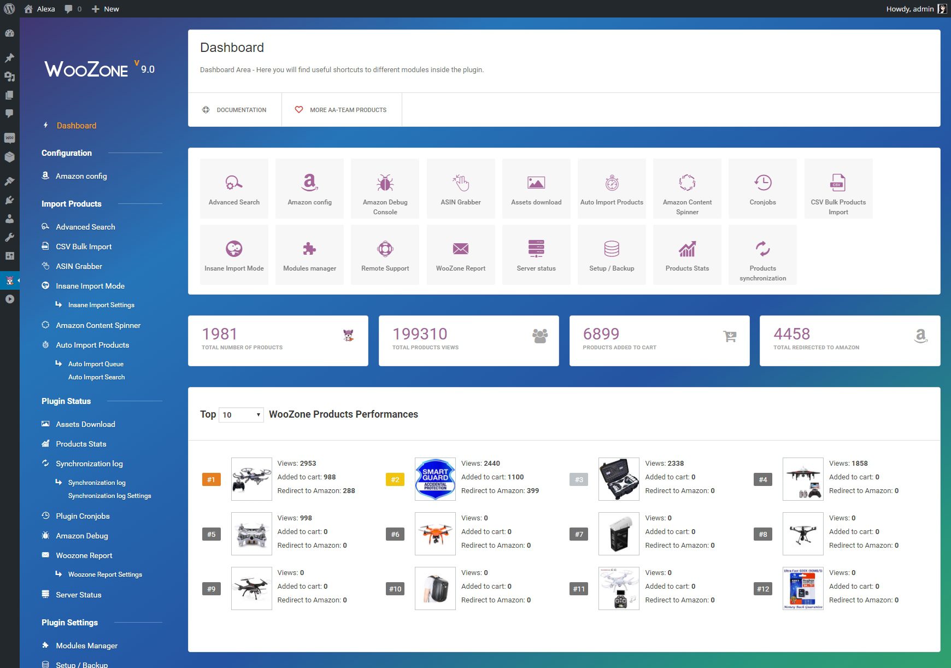
Task: Open the Modules manager icon
Action: coord(309,254)
